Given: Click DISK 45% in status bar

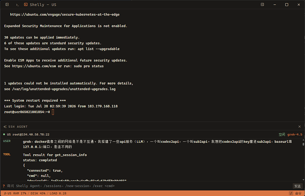Looking at the screenshot, I should coord(38,193).
